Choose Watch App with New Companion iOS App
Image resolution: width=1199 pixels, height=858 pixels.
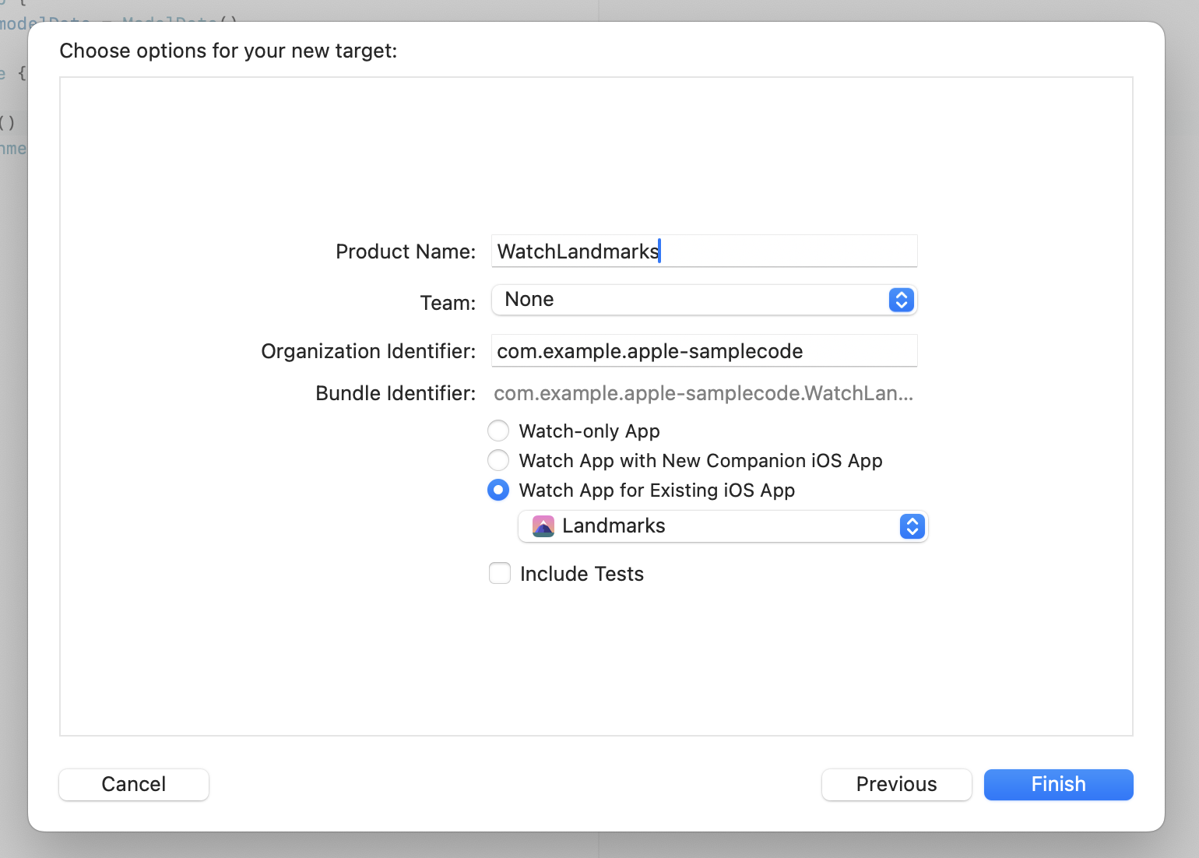click(x=498, y=460)
